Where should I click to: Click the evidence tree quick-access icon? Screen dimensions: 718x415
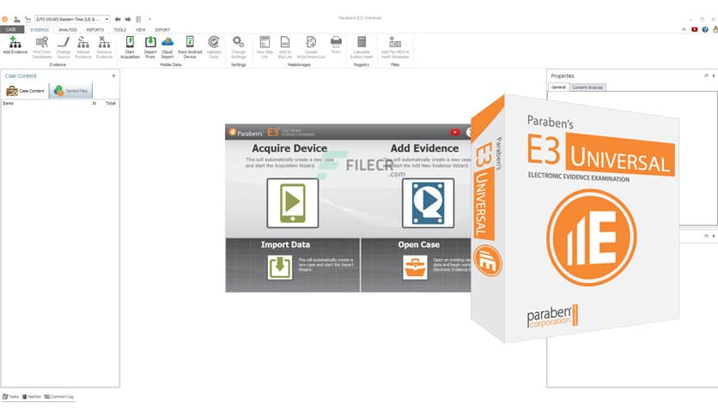pyautogui.click(x=16, y=19)
